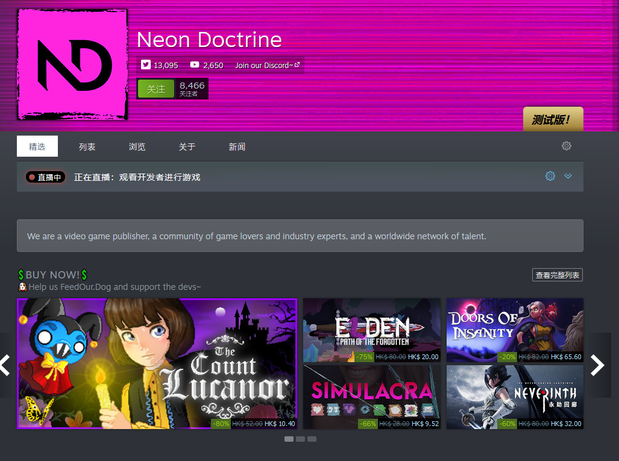Click the Neon Doctrine ND logo avatar
Image resolution: width=619 pixels, height=461 pixels.
click(73, 64)
